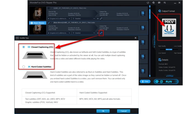Edit the Title2.mkv video
Screen dimensions: 196x114
pyautogui.click(x=143, y=13)
